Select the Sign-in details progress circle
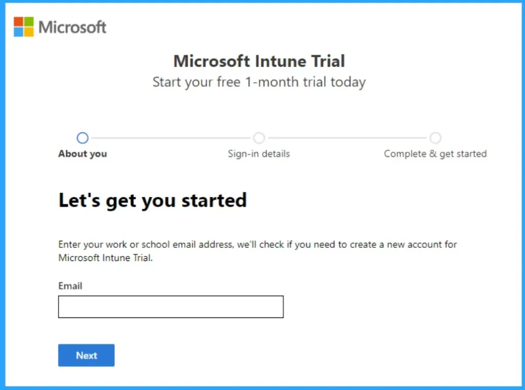The image size is (525, 390). [259, 138]
